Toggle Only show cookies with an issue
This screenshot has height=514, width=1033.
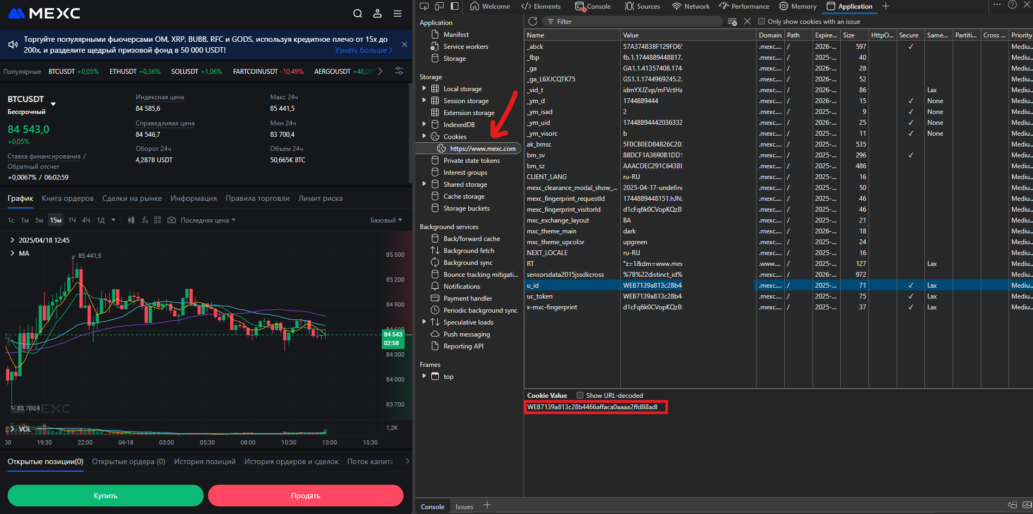761,22
